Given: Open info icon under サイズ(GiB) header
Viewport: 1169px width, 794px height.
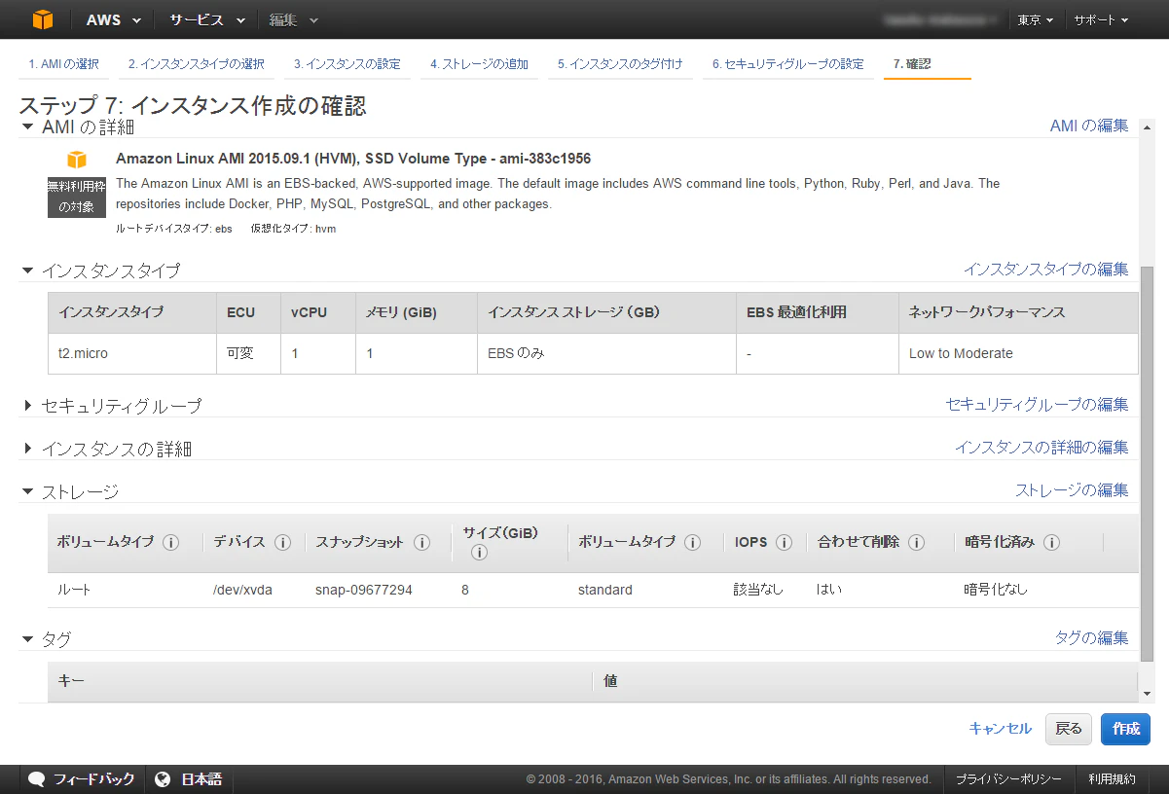Looking at the screenshot, I should 479,553.
